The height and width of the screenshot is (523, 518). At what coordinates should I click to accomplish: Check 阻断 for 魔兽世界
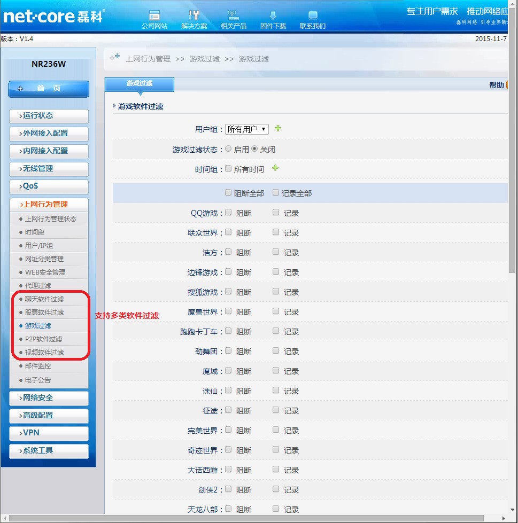coord(228,311)
